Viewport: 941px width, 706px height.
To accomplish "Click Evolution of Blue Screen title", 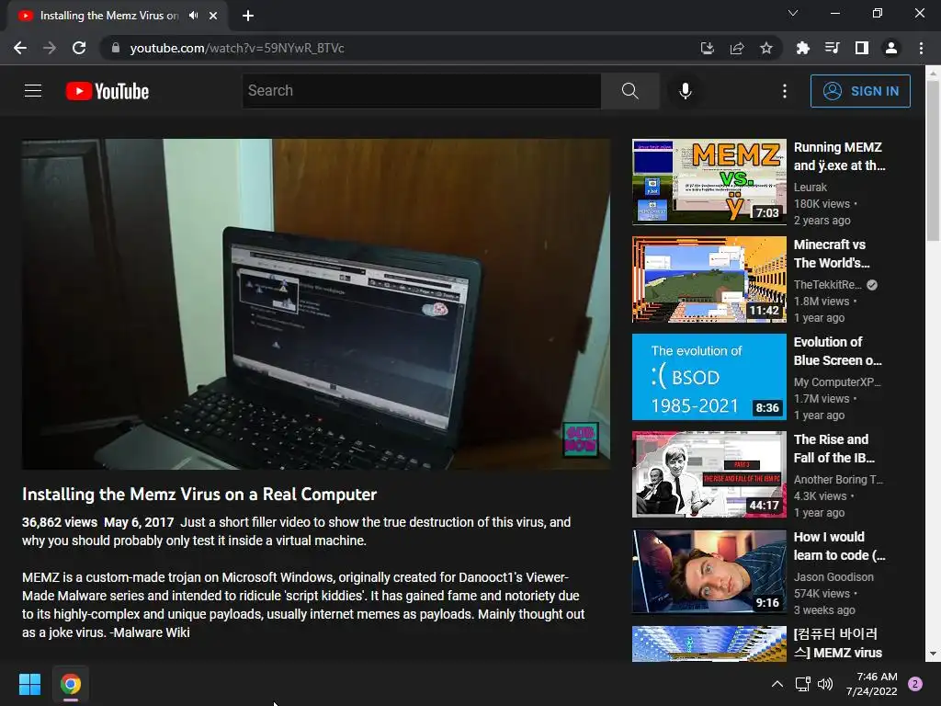I will pos(838,351).
